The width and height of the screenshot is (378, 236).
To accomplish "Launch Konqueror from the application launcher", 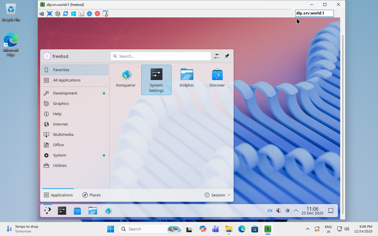I will click(126, 77).
